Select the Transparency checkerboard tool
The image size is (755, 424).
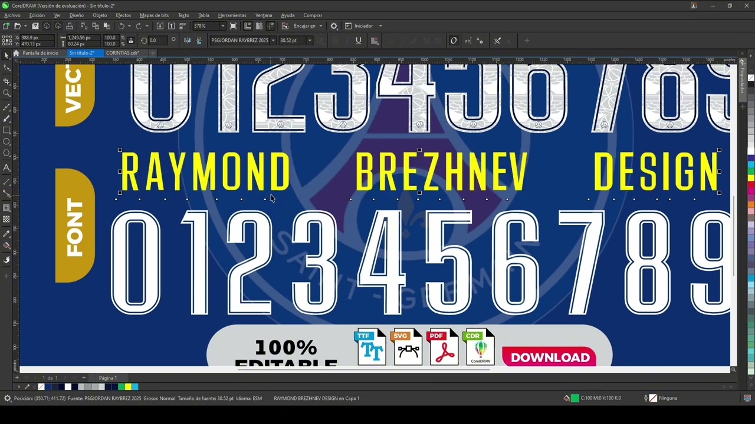(6, 219)
